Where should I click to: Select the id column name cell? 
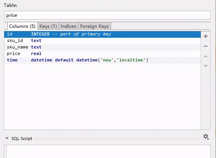[9, 34]
